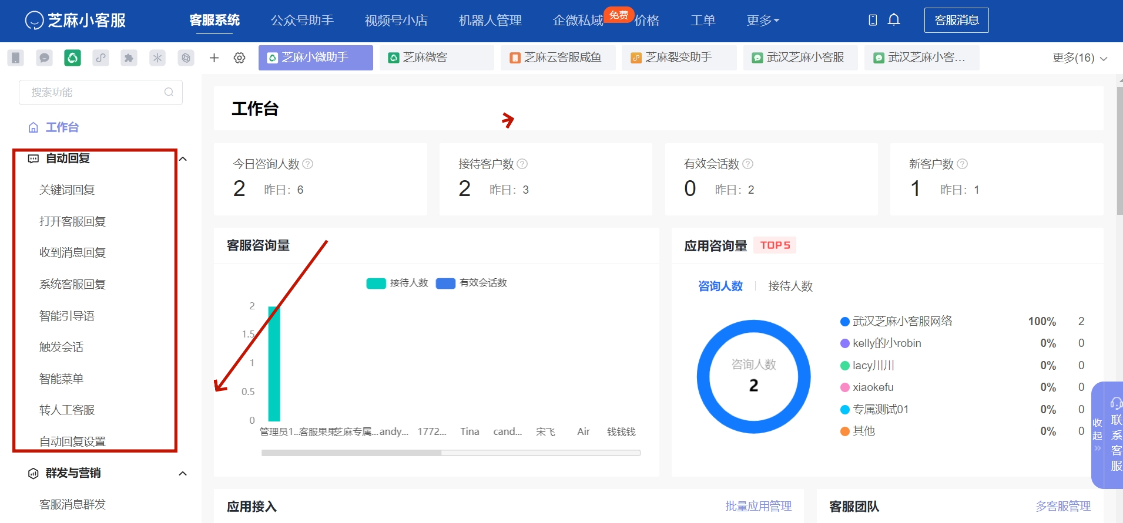Switch to 客服系统 in top navigation
The width and height of the screenshot is (1123, 523).
pos(214,20)
